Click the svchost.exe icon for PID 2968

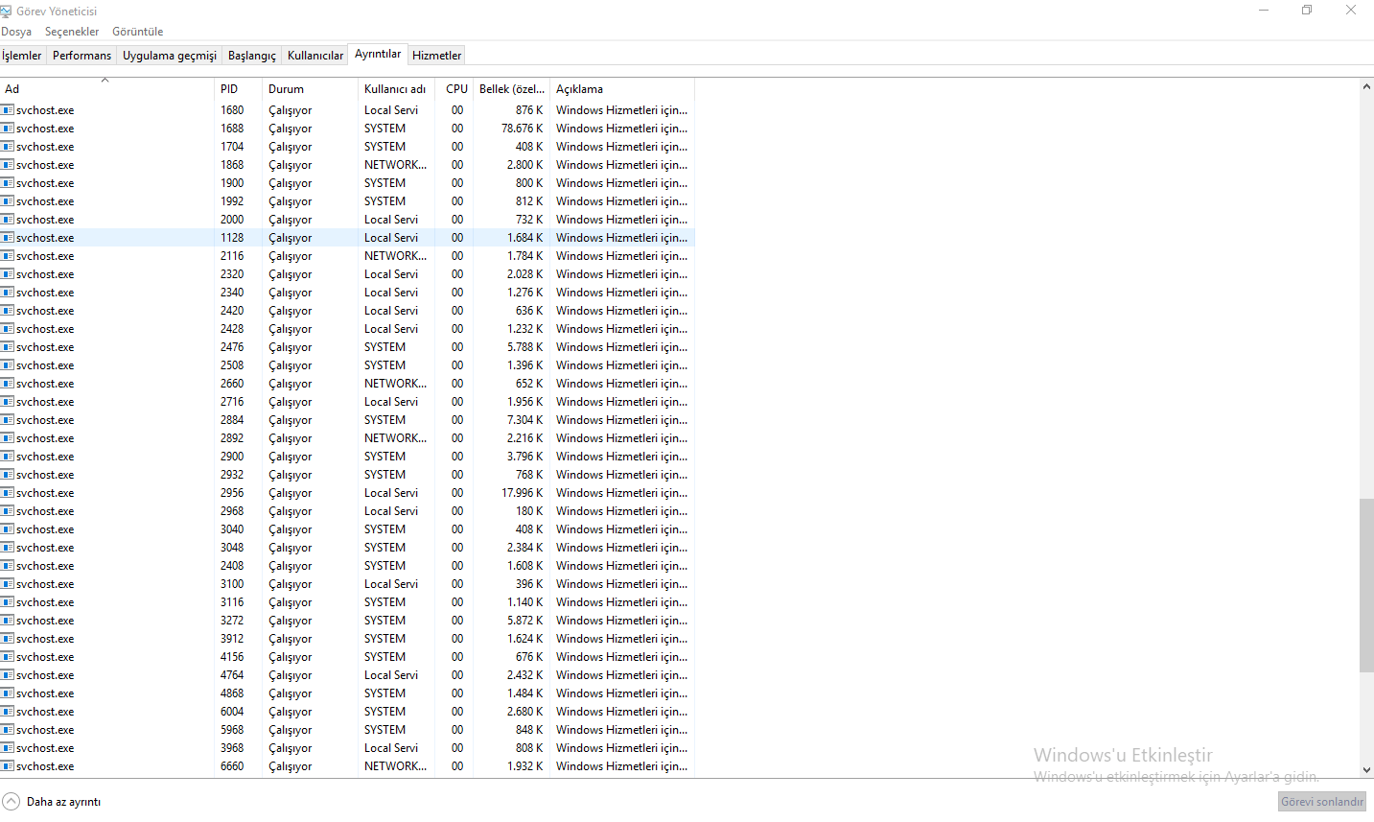point(8,511)
